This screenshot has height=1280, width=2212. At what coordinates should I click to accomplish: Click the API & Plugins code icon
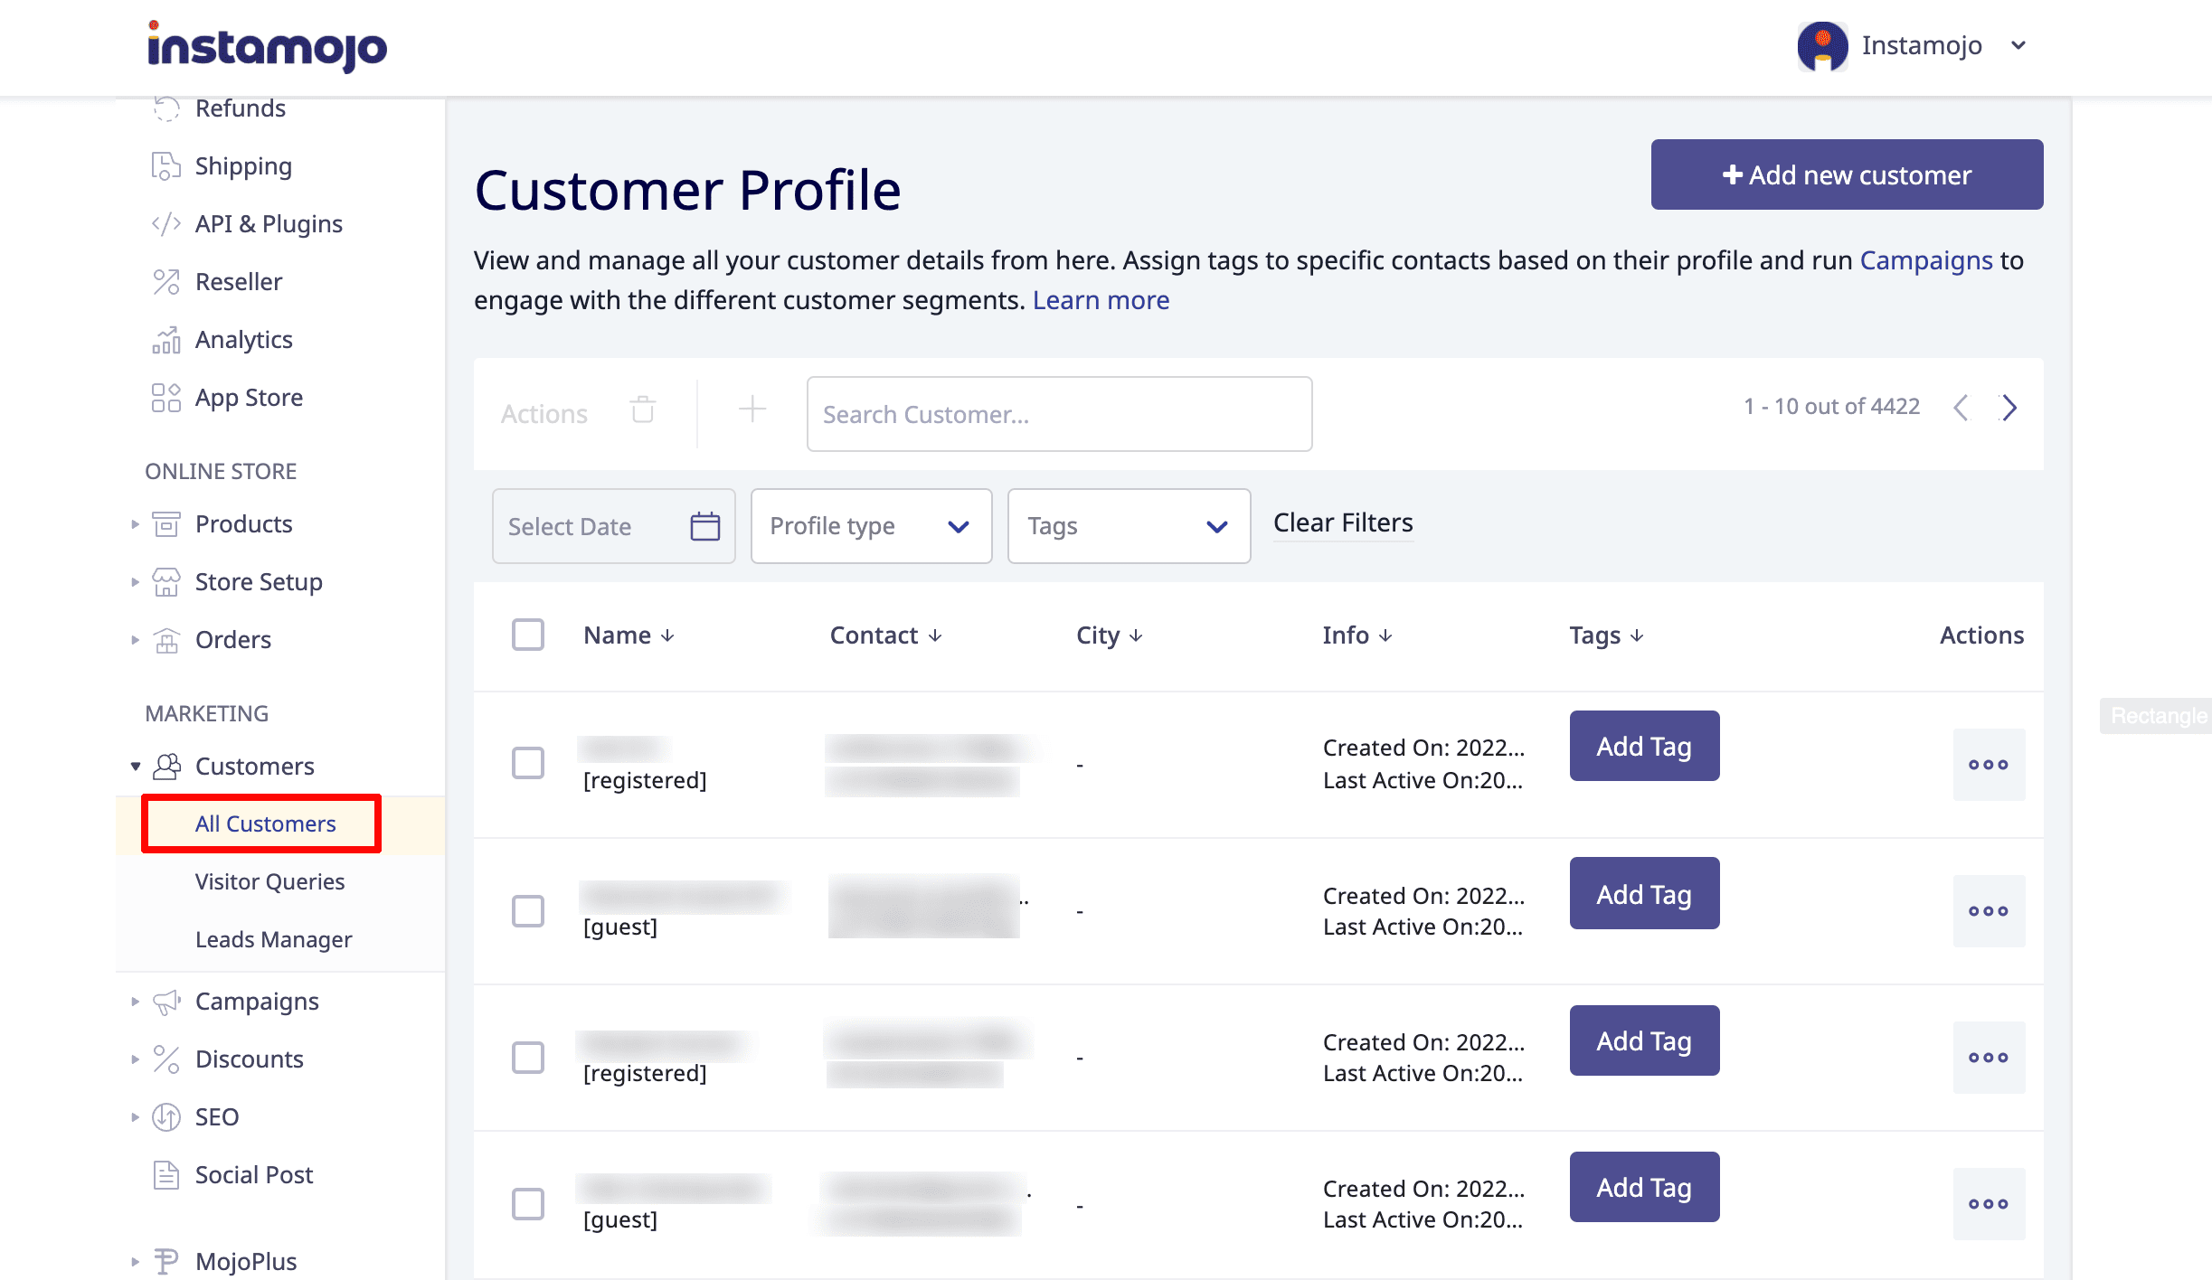(x=166, y=224)
